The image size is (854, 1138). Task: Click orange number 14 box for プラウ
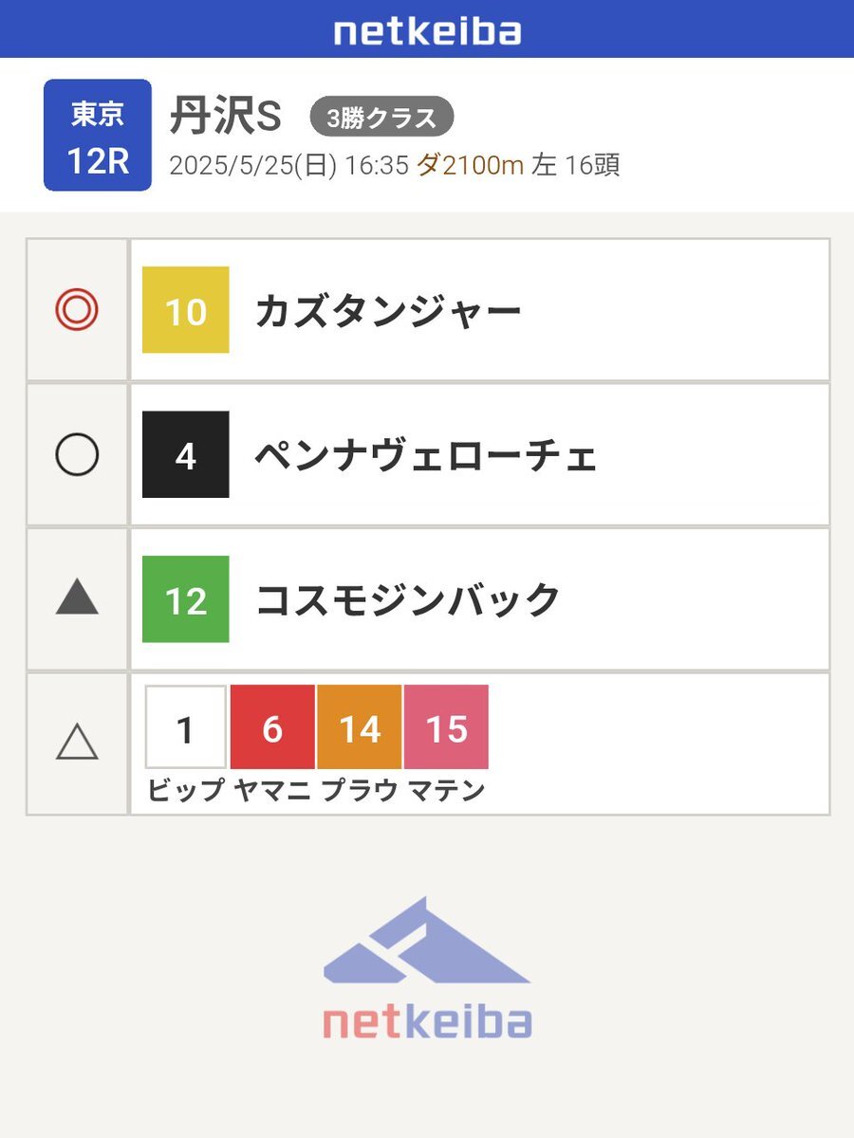(360, 727)
